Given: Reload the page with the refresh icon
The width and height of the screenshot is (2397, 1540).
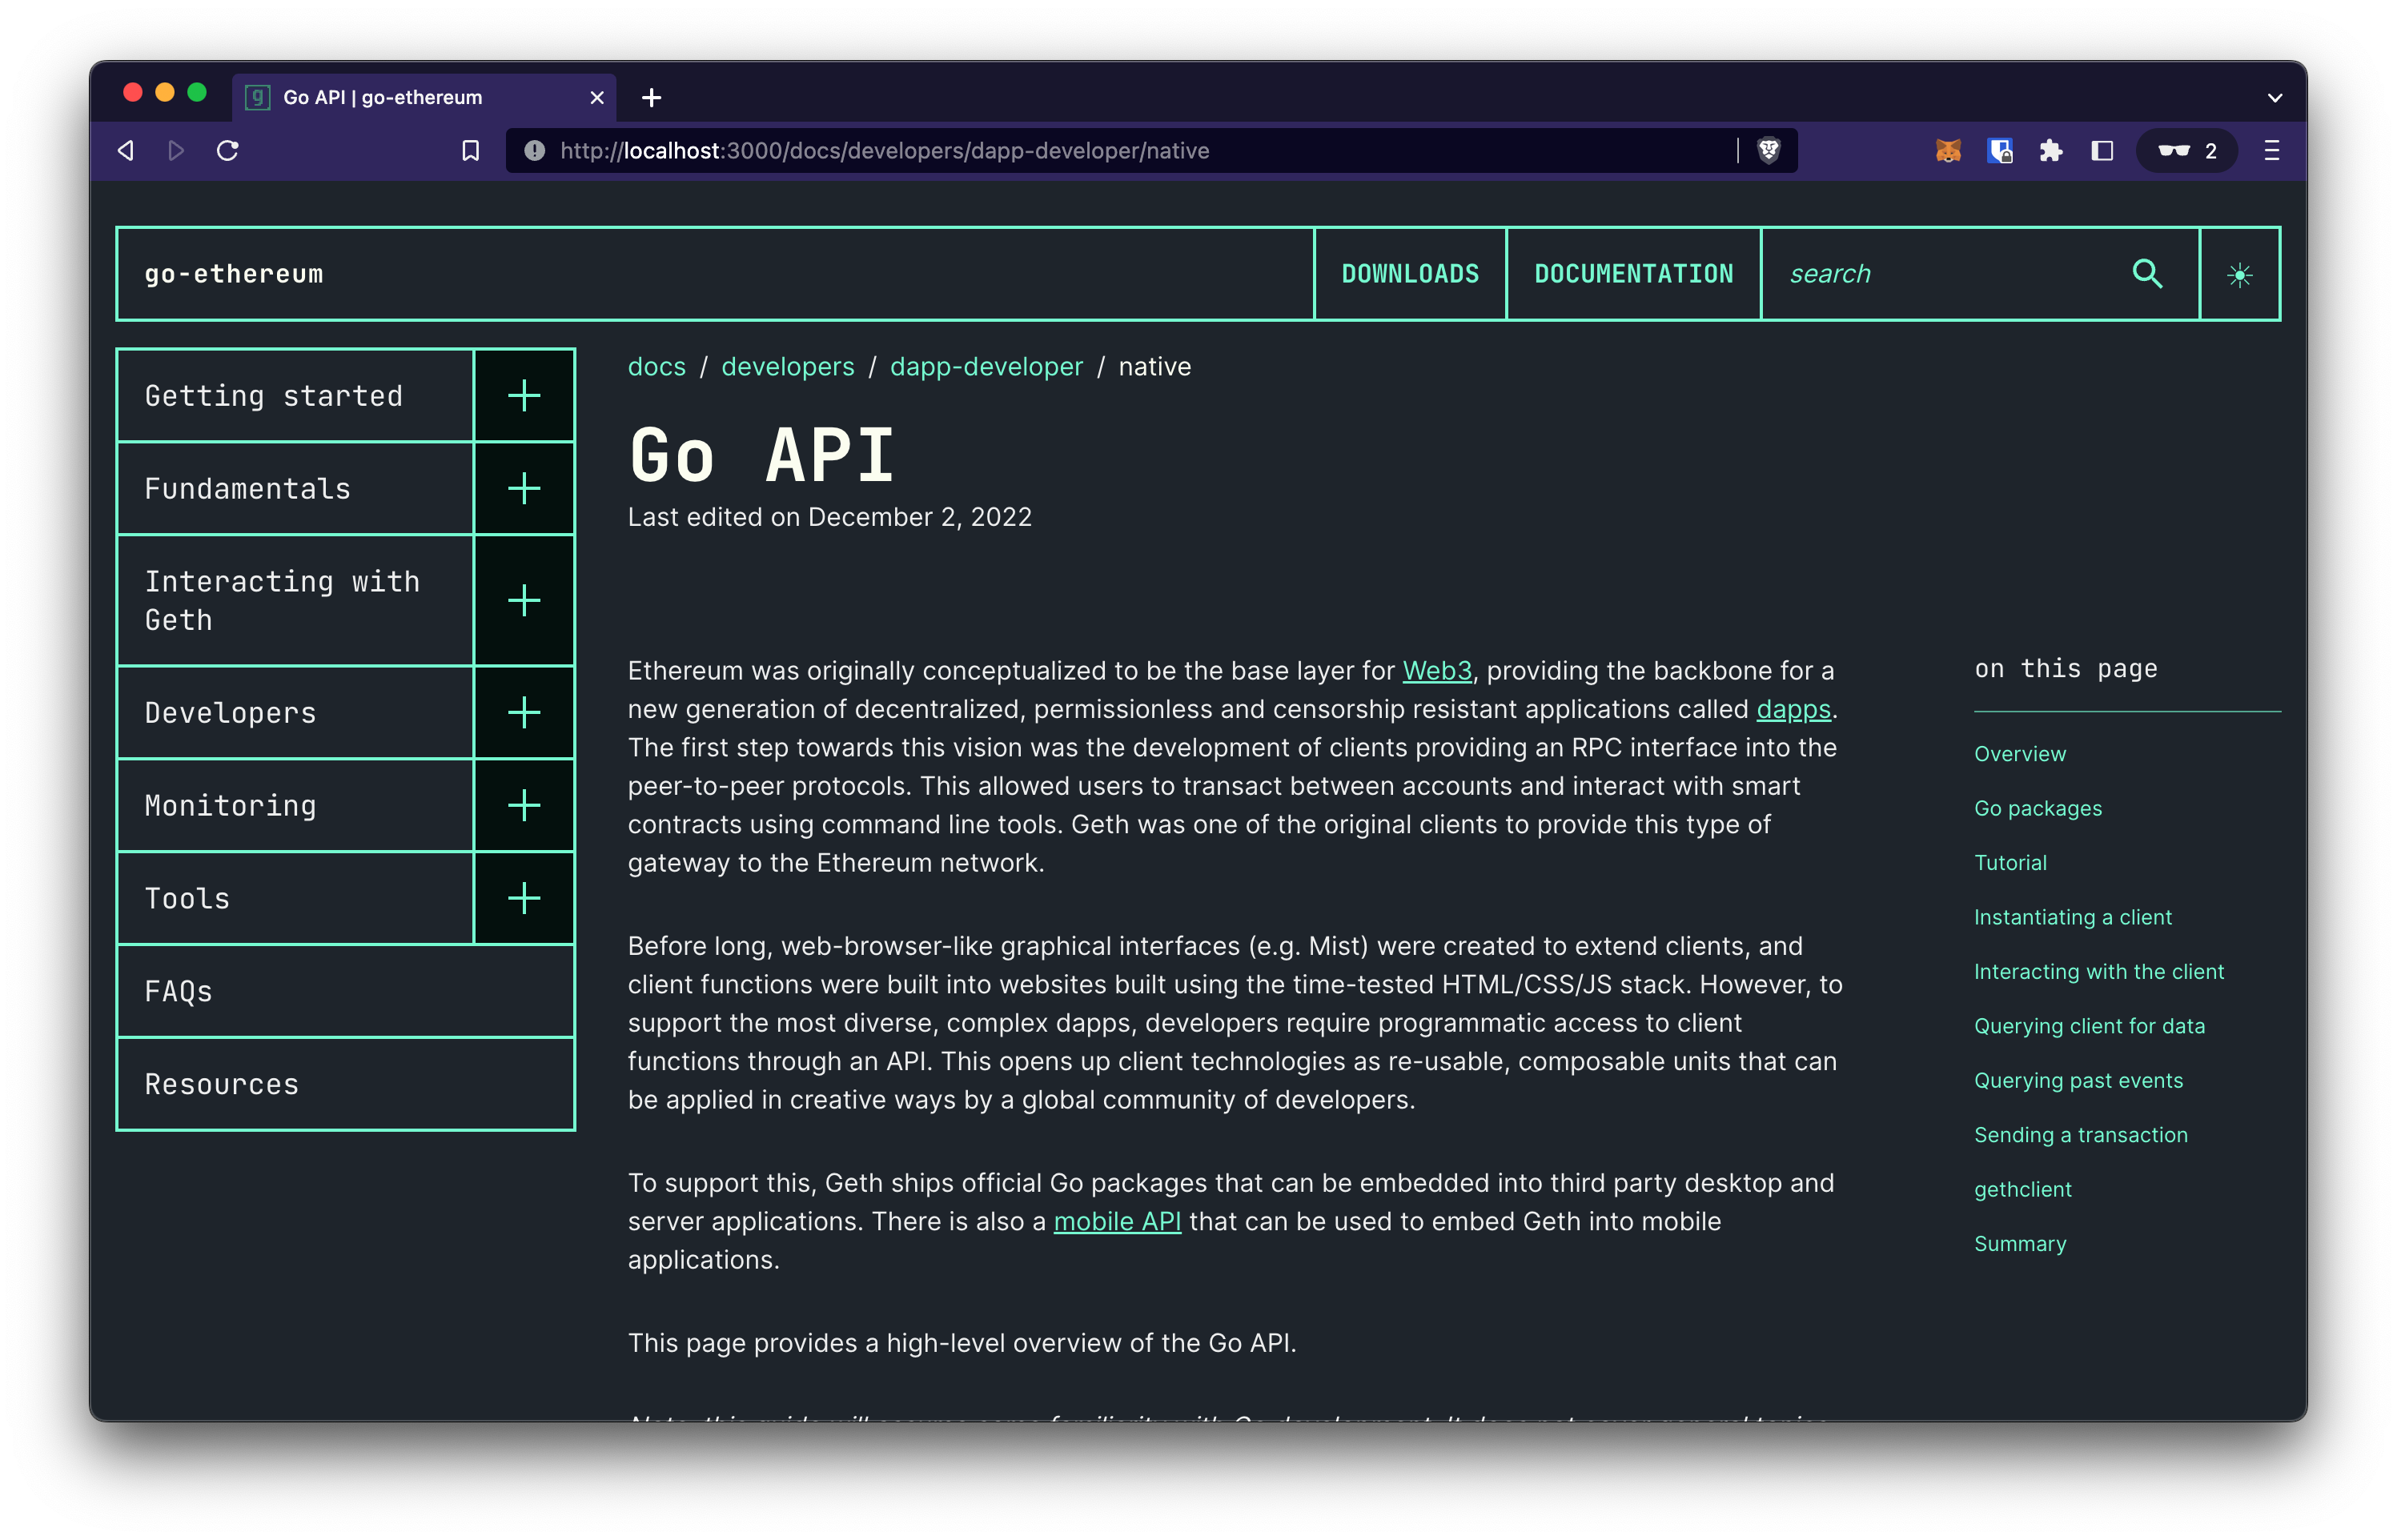Looking at the screenshot, I should 227,151.
